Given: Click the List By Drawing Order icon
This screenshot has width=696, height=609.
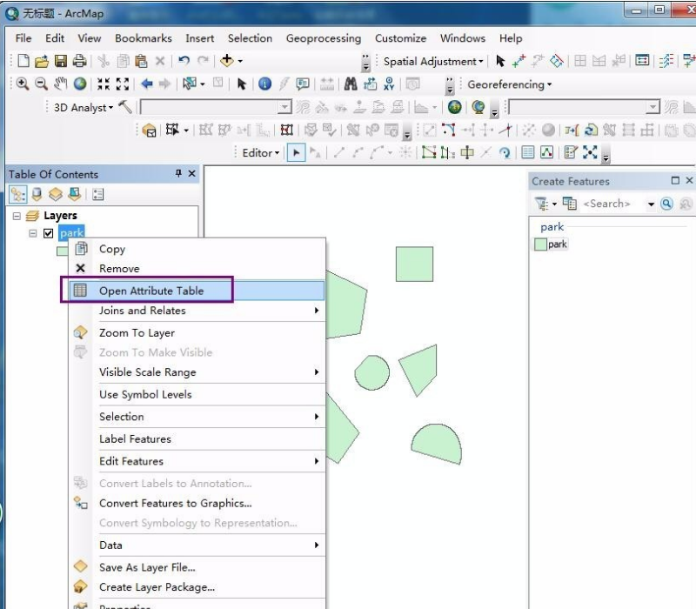Looking at the screenshot, I should 17,194.
